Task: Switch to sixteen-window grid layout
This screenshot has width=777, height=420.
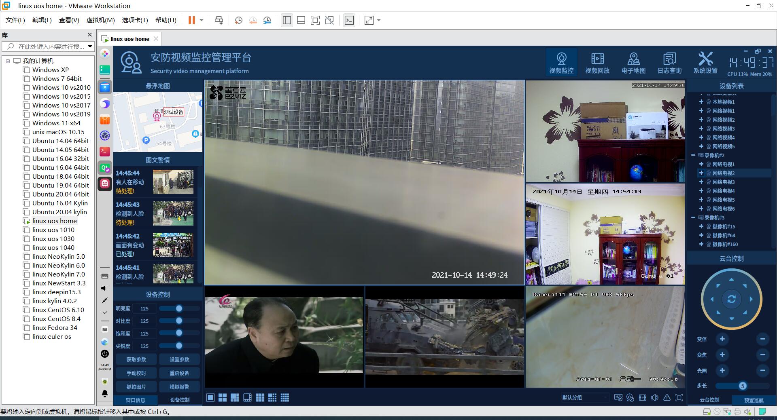Action: tap(285, 398)
